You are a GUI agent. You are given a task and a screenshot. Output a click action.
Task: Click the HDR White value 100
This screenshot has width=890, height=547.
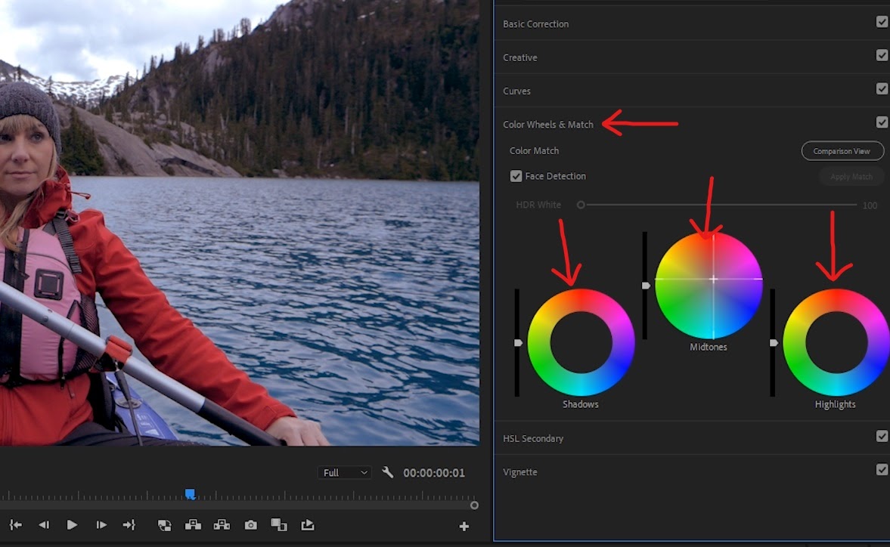click(870, 206)
